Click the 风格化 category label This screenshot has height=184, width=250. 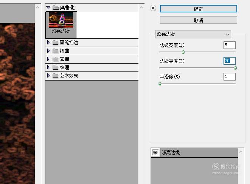[67, 8]
